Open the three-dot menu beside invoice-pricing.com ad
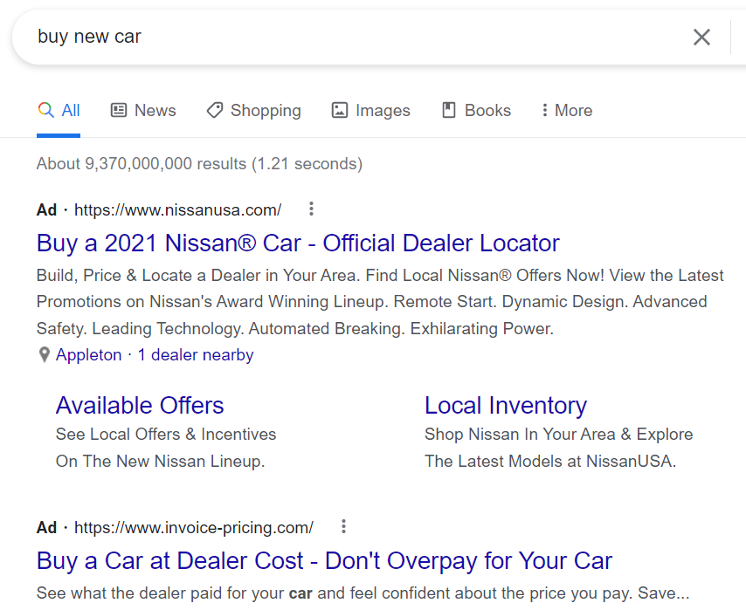Image resolution: width=746 pixels, height=610 pixels. [343, 526]
